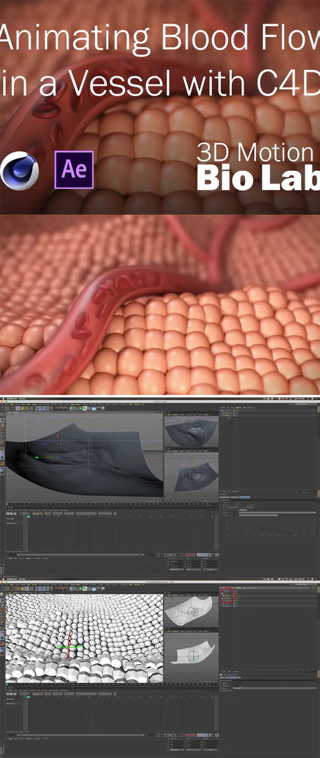320x758 pixels.
Task: Click the Camera object icon in lower Cinema 4D toolbar
Action: [98, 589]
